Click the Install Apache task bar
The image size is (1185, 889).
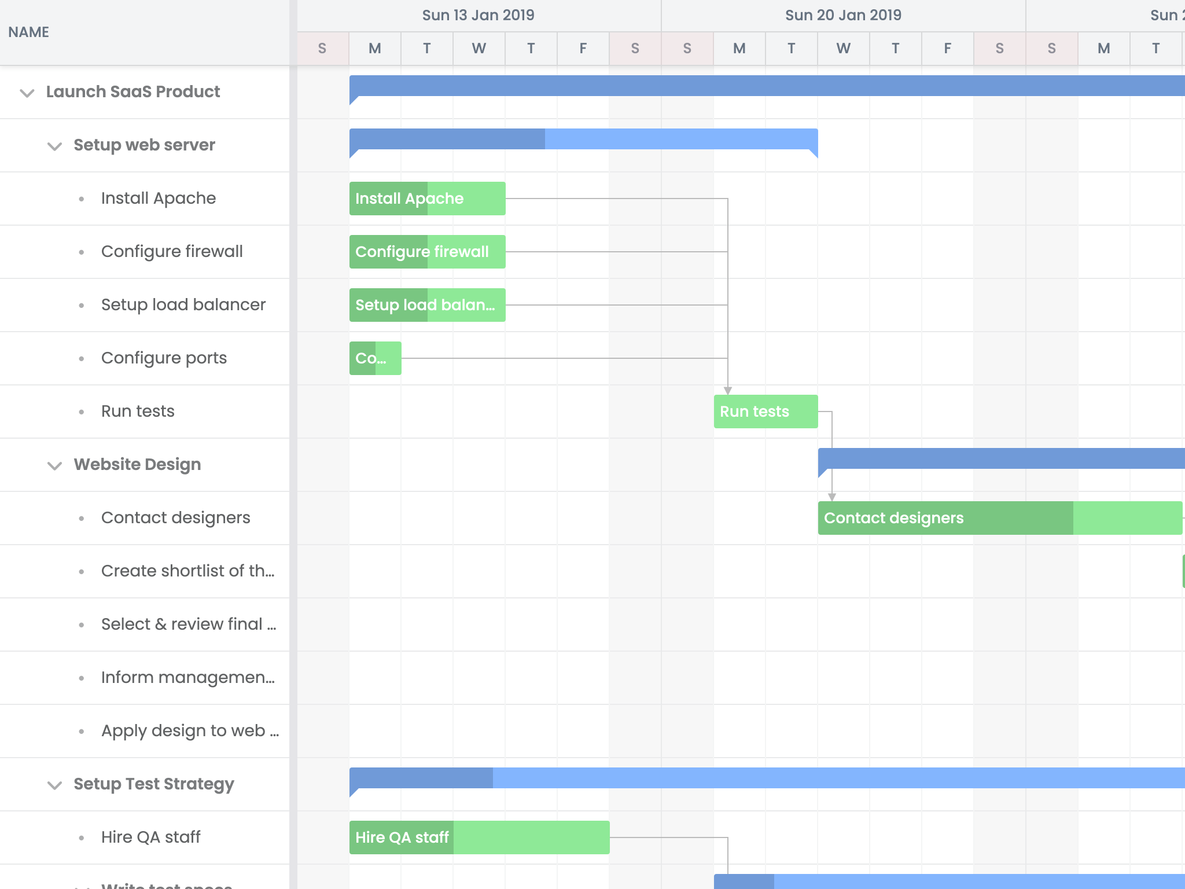coord(428,199)
